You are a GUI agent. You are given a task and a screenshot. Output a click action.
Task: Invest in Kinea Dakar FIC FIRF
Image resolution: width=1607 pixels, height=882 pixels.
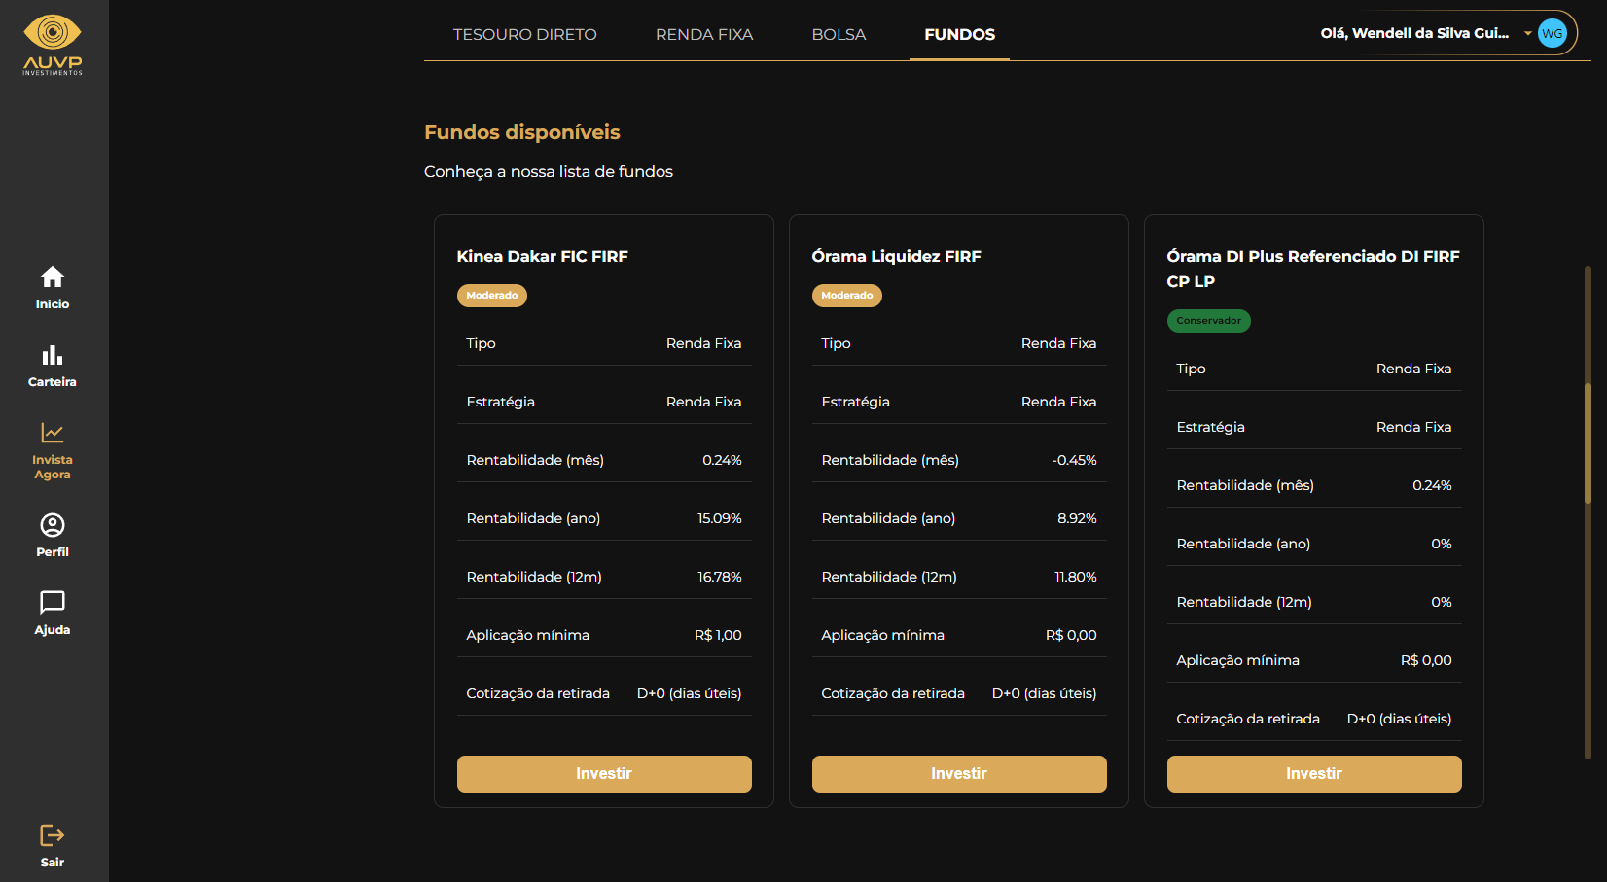click(604, 774)
